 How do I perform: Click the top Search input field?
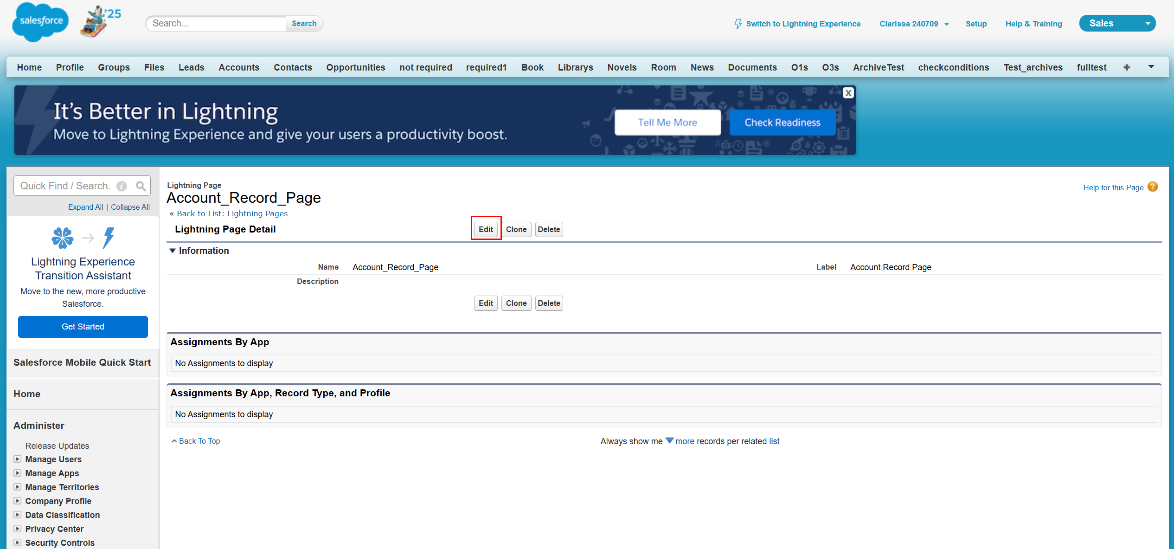(x=216, y=23)
